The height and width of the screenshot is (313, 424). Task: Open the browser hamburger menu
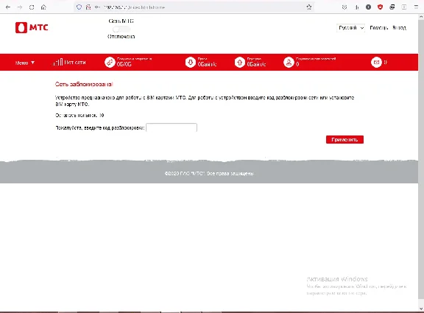tap(416, 7)
